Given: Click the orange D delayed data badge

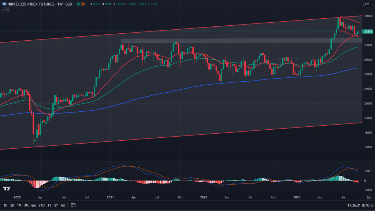Looking at the screenshot, I should point(82,4).
